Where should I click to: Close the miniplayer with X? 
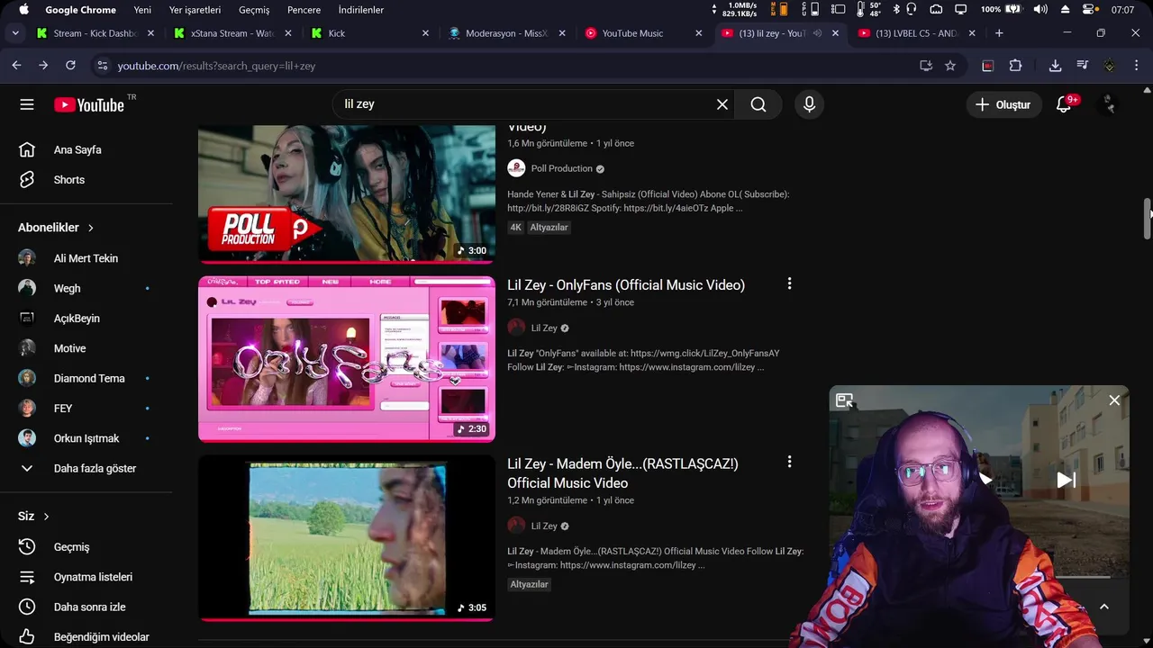click(1114, 400)
